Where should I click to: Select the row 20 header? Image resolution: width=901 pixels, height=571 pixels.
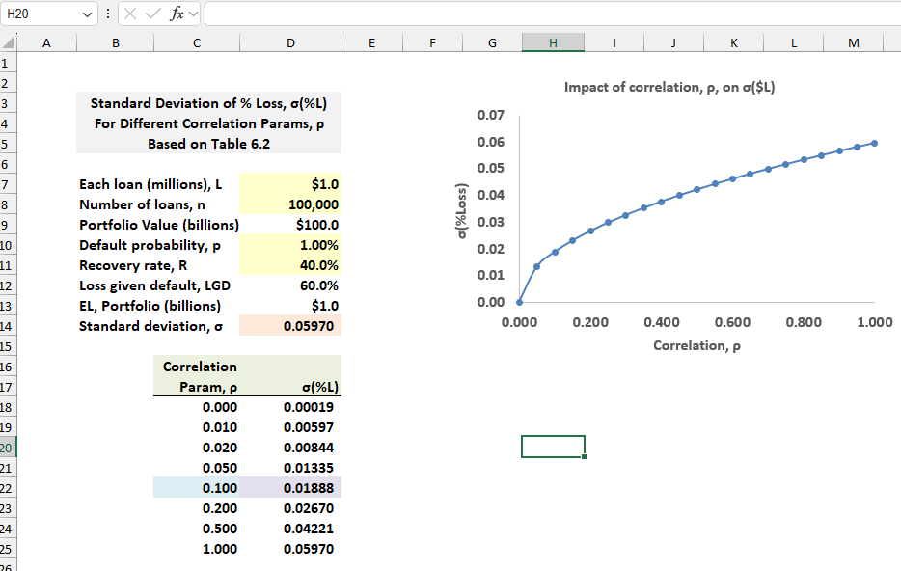[x=10, y=447]
